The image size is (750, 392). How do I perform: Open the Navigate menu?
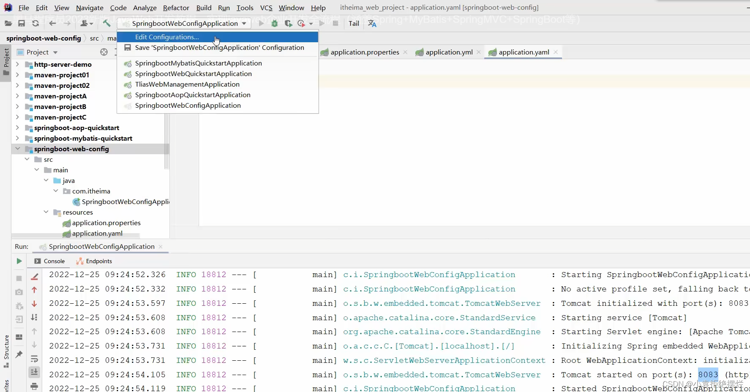90,8
